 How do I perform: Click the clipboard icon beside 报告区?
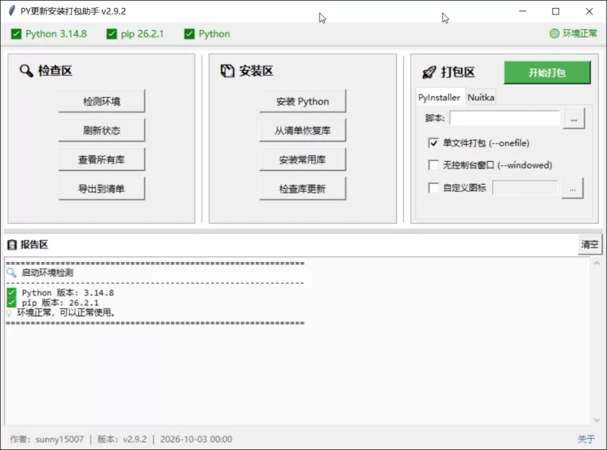pyautogui.click(x=12, y=244)
